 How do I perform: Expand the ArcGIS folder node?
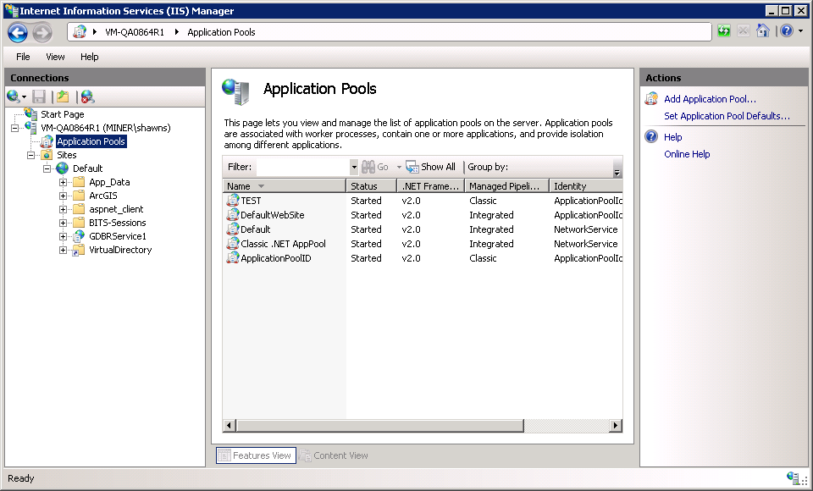(x=64, y=196)
